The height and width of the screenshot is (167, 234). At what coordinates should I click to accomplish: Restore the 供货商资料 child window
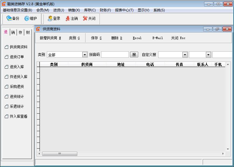point(217,29)
